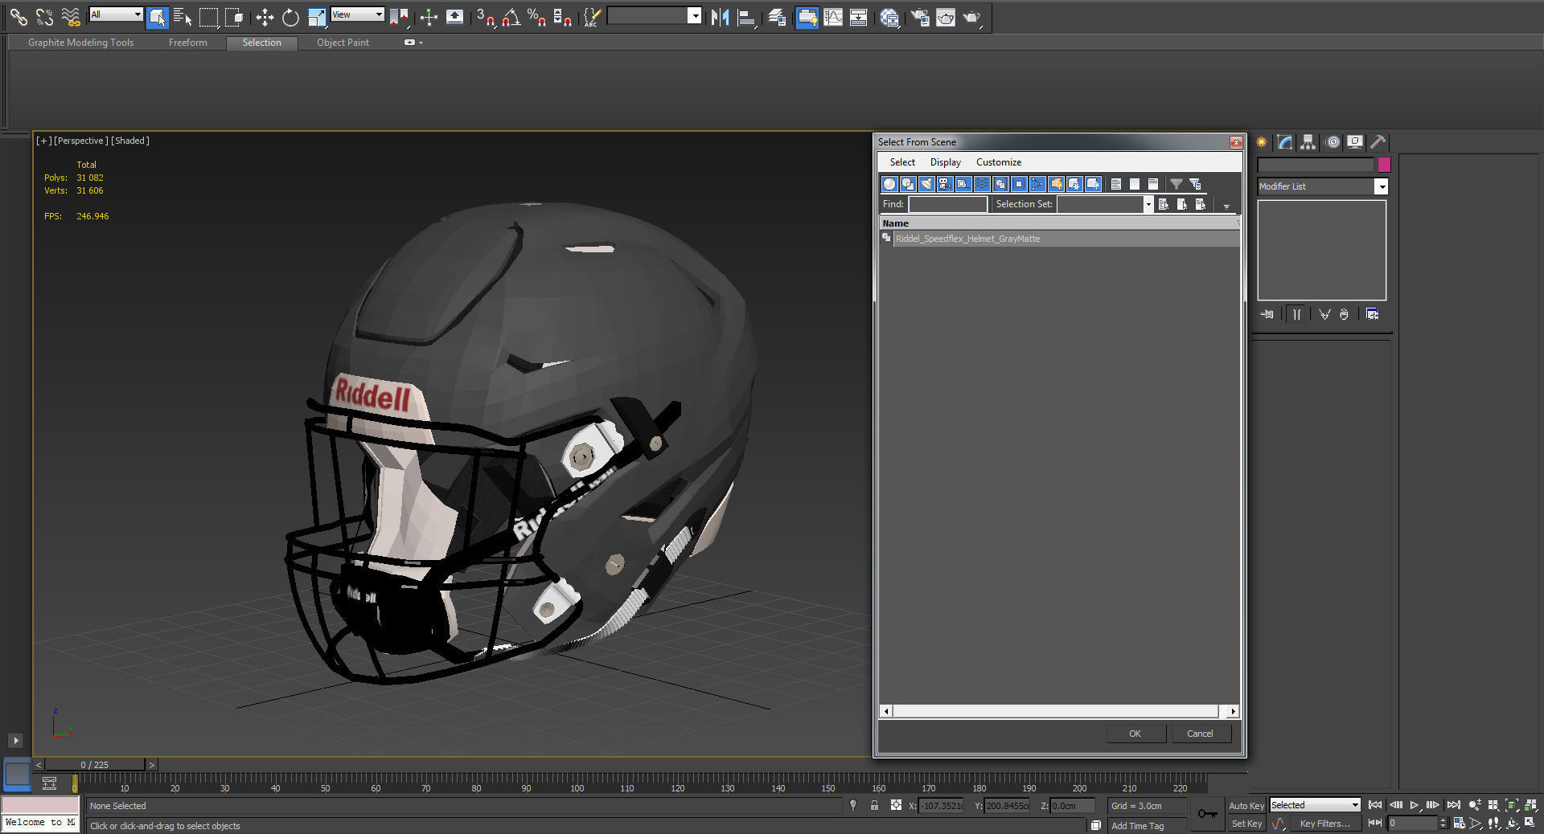Toggle Display Cameras filter in Select From Scene
The width and height of the screenshot is (1544, 834).
point(945,184)
